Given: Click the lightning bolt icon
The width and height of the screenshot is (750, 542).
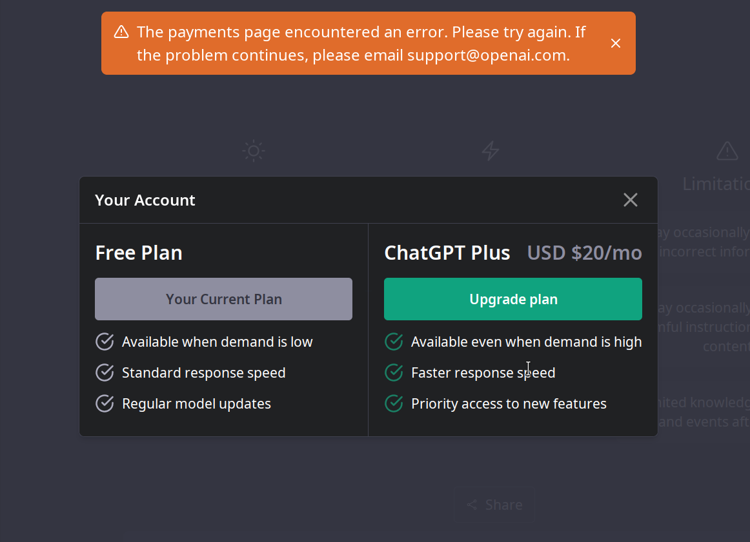Looking at the screenshot, I should pyautogui.click(x=491, y=151).
